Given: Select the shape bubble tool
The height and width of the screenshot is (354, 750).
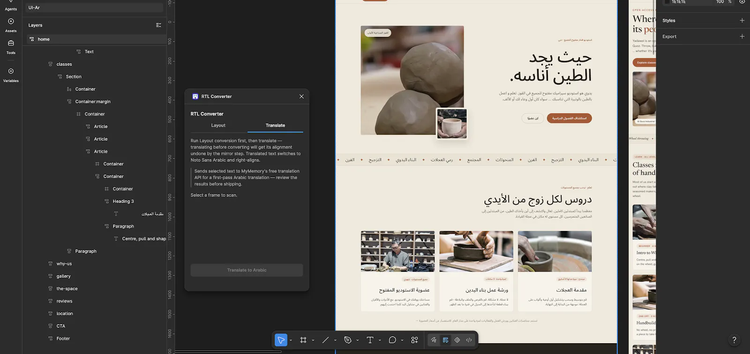Looking at the screenshot, I should (392, 340).
